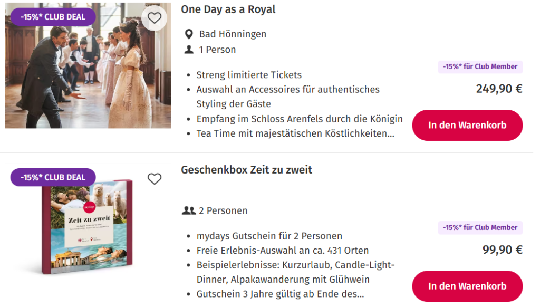Open the Geschenkbox Zeit zu zweit title link

(246, 170)
